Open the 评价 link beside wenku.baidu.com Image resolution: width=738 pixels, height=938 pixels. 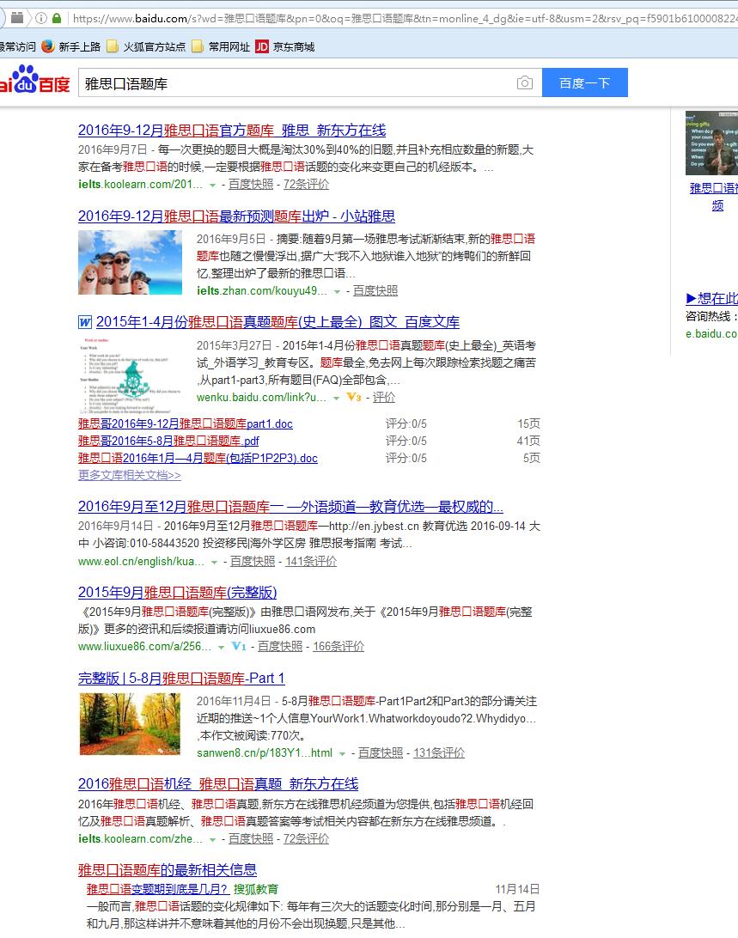pos(384,397)
